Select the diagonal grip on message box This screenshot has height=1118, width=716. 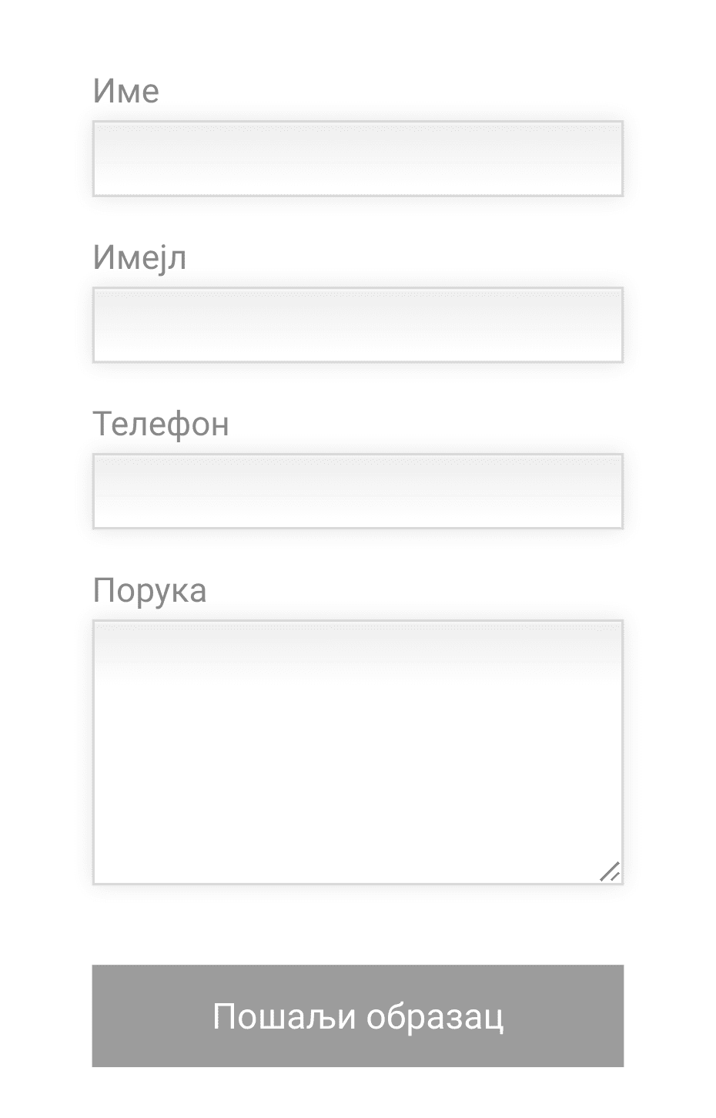click(x=610, y=871)
